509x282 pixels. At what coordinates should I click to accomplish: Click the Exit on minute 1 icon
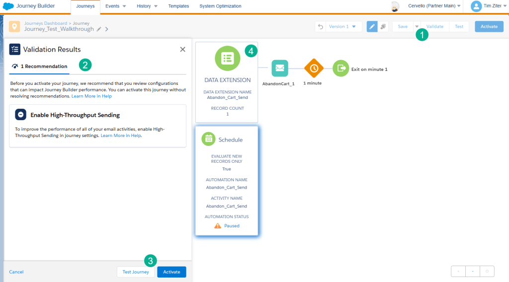click(x=341, y=69)
